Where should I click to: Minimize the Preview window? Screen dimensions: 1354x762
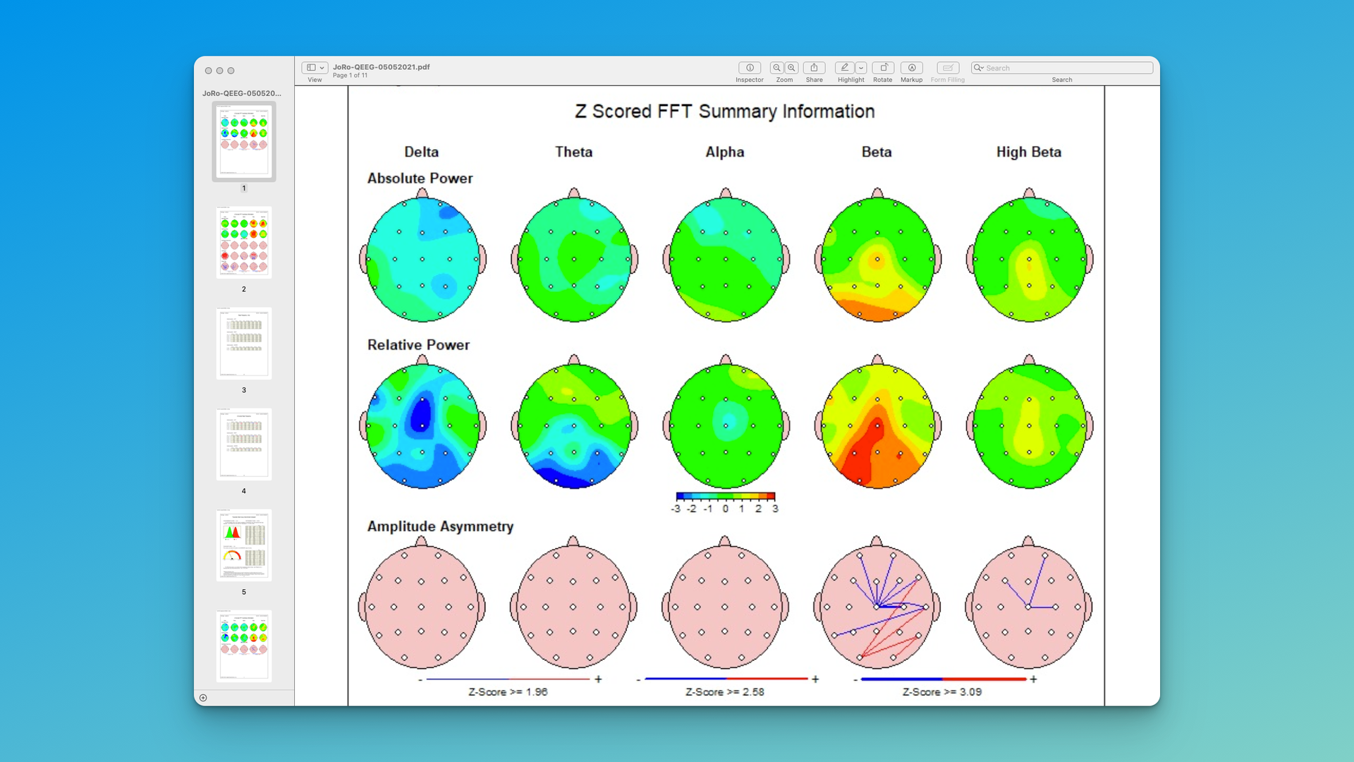coord(220,71)
